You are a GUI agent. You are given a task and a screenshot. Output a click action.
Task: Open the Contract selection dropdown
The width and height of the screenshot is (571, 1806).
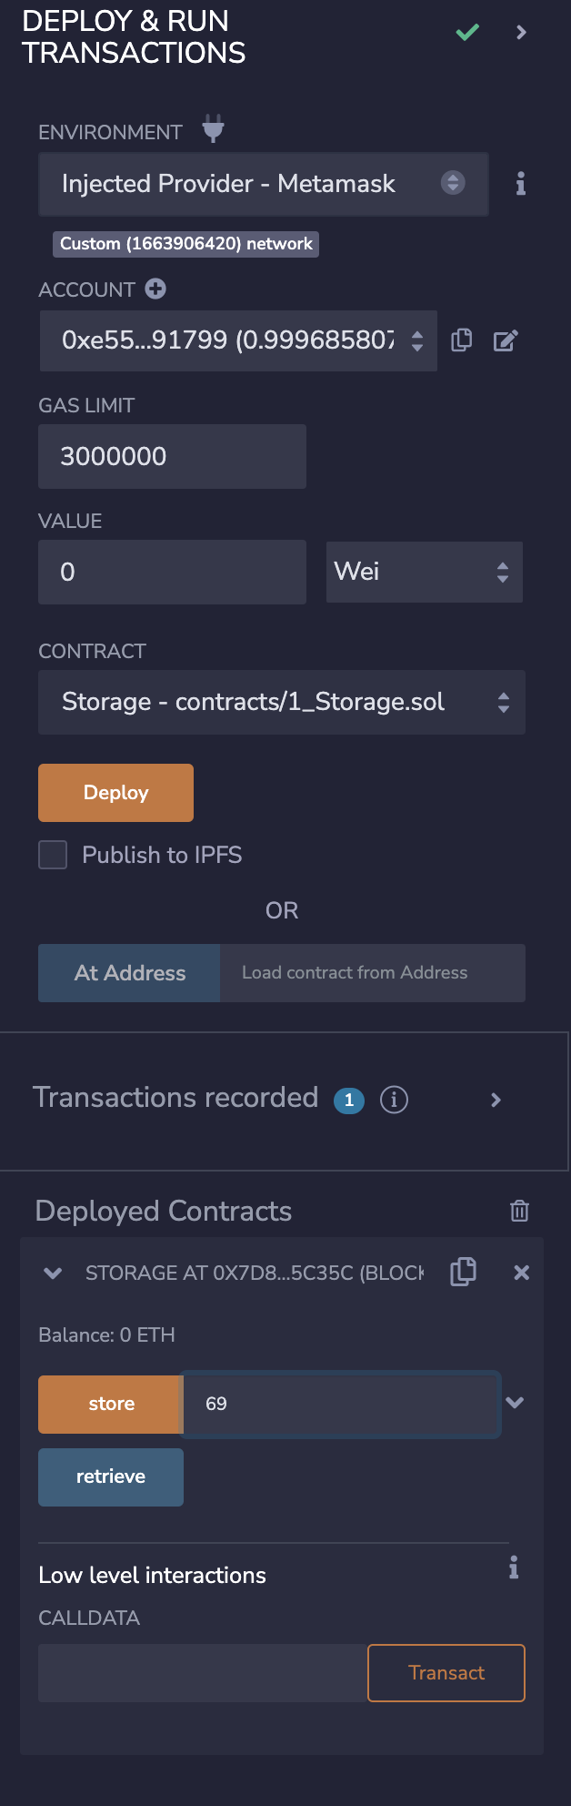point(282,702)
